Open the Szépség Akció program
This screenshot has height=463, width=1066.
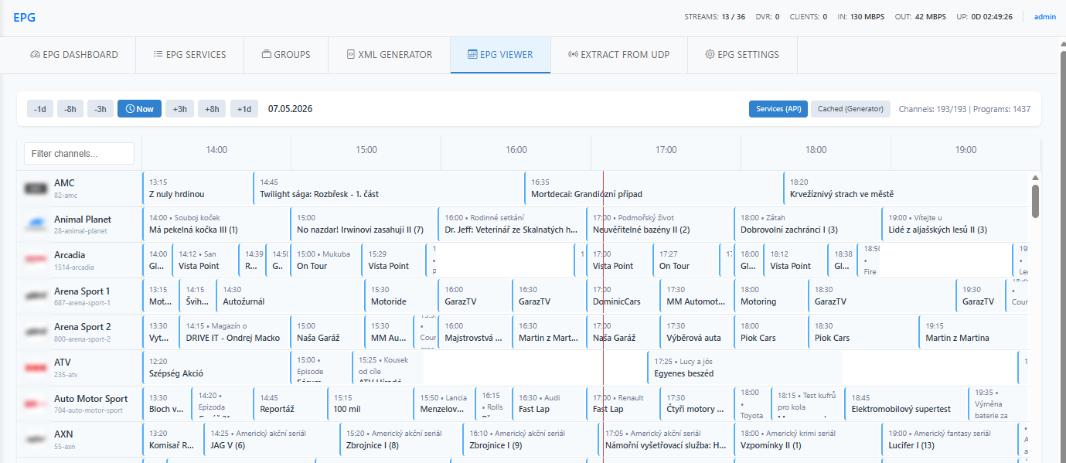click(216, 368)
